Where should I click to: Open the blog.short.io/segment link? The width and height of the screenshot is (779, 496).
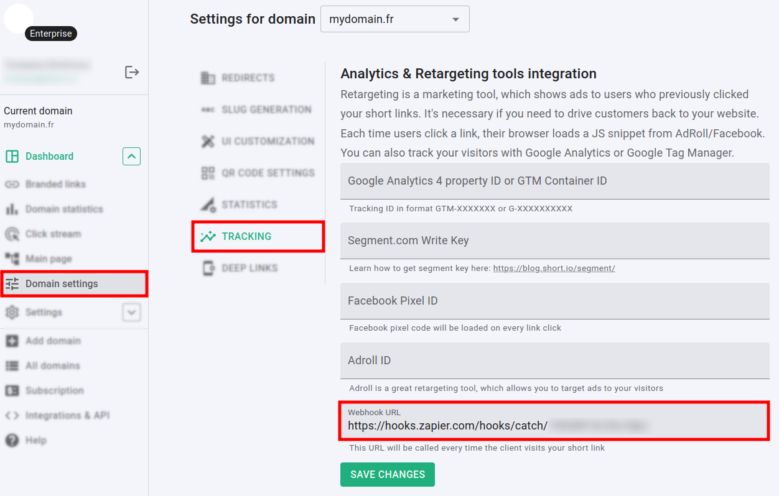554,269
